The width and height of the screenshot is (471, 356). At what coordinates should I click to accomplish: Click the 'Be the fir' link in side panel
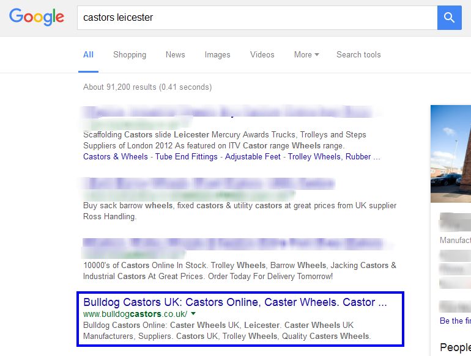click(455, 321)
